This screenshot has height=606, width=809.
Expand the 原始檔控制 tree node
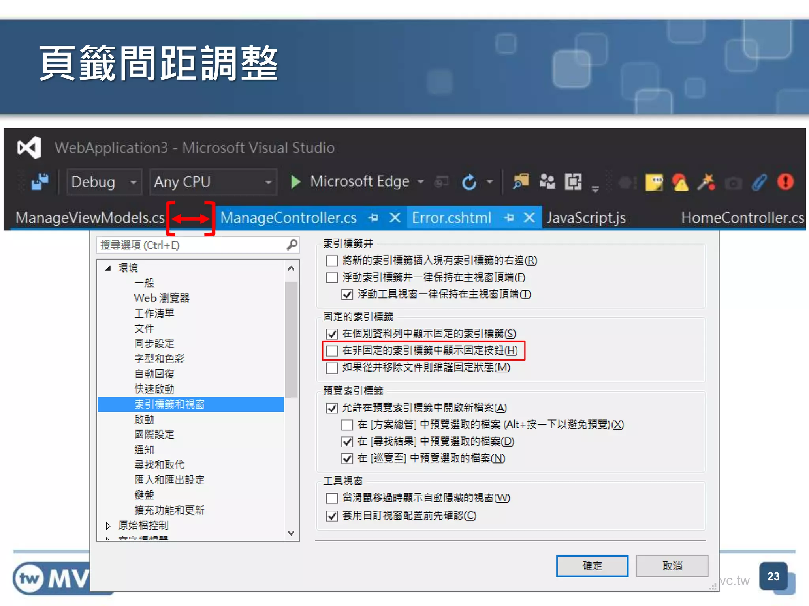(x=108, y=526)
